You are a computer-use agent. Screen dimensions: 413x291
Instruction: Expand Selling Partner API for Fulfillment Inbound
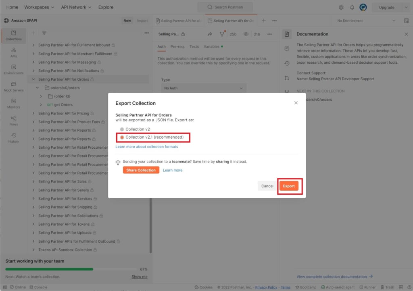(x=33, y=45)
